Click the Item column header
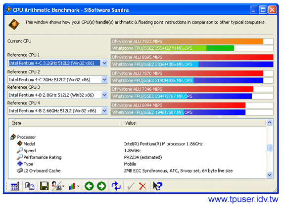Image resolution: width=284 pixels, height=204 pixels. pyautogui.click(x=65, y=123)
